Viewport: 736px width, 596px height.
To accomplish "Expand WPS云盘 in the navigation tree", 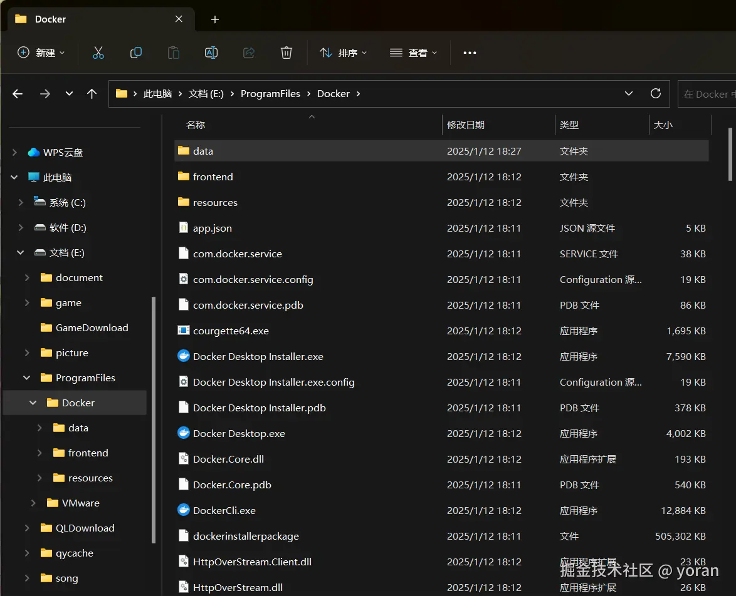I will (14, 152).
